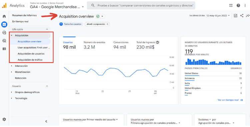Click the Todos los usuarios chip
Screen dimensions: 250x127
pos(71,24)
